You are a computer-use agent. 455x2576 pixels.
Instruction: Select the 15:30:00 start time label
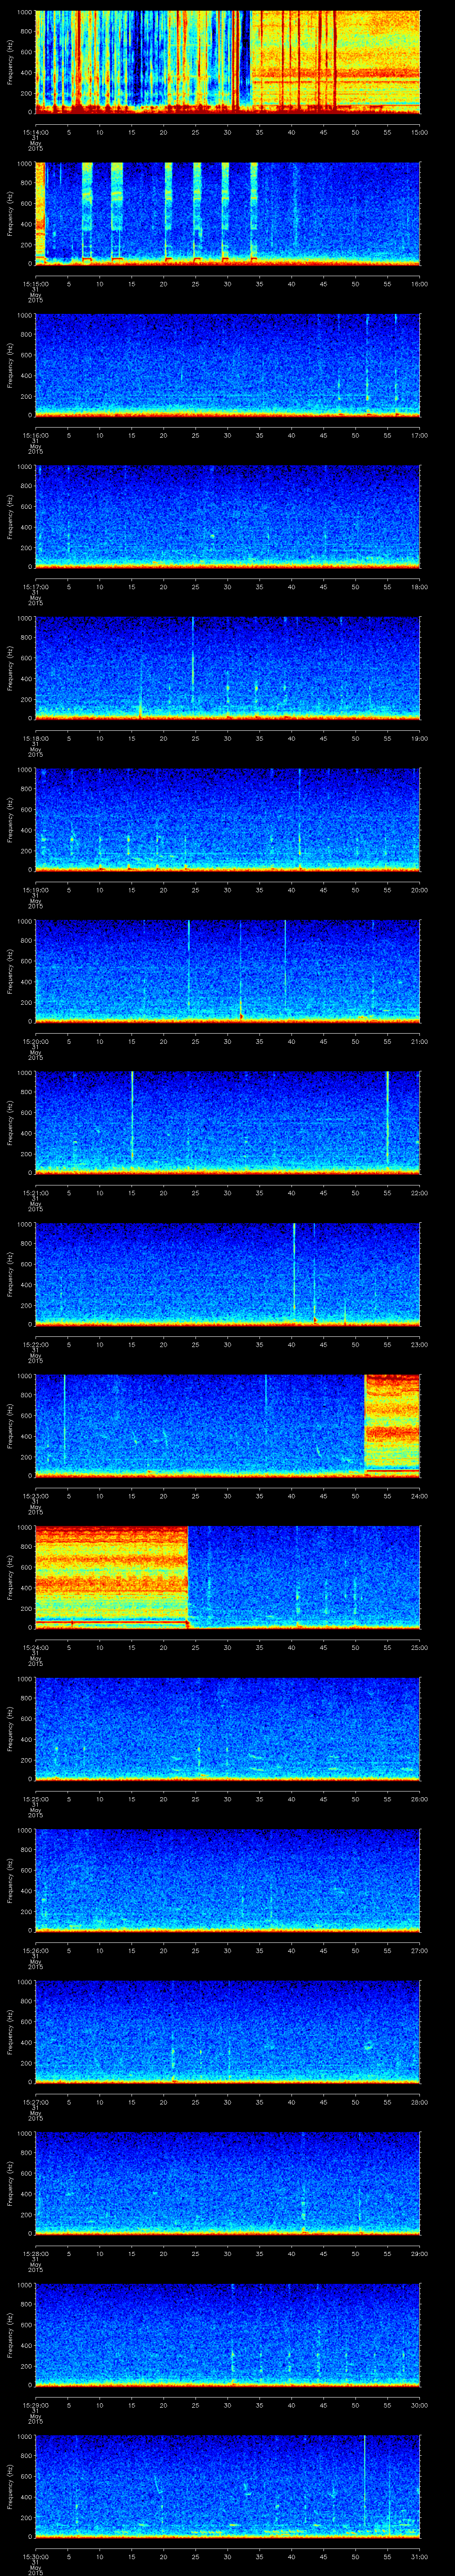(35, 2556)
